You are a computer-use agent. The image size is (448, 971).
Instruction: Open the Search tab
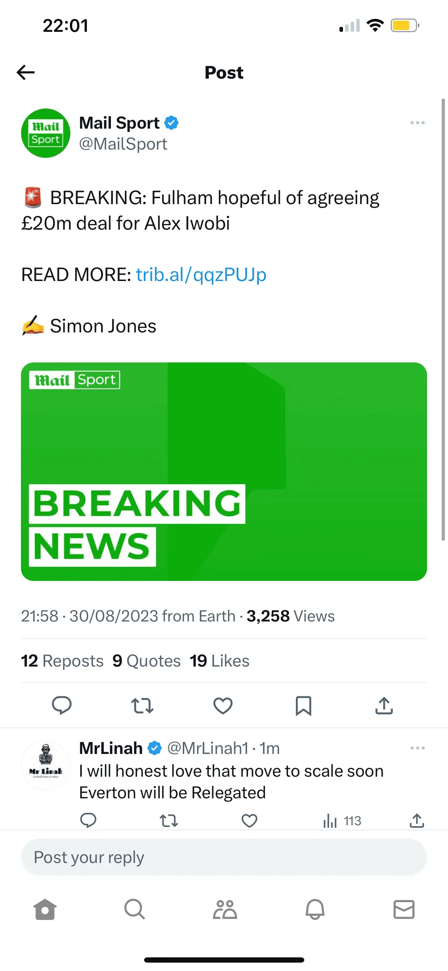pyautogui.click(x=134, y=909)
